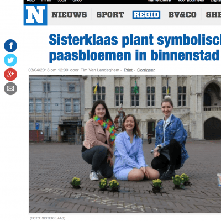Click the Corrigeer link
Viewport: 221px width, 221px height.
coord(146,70)
